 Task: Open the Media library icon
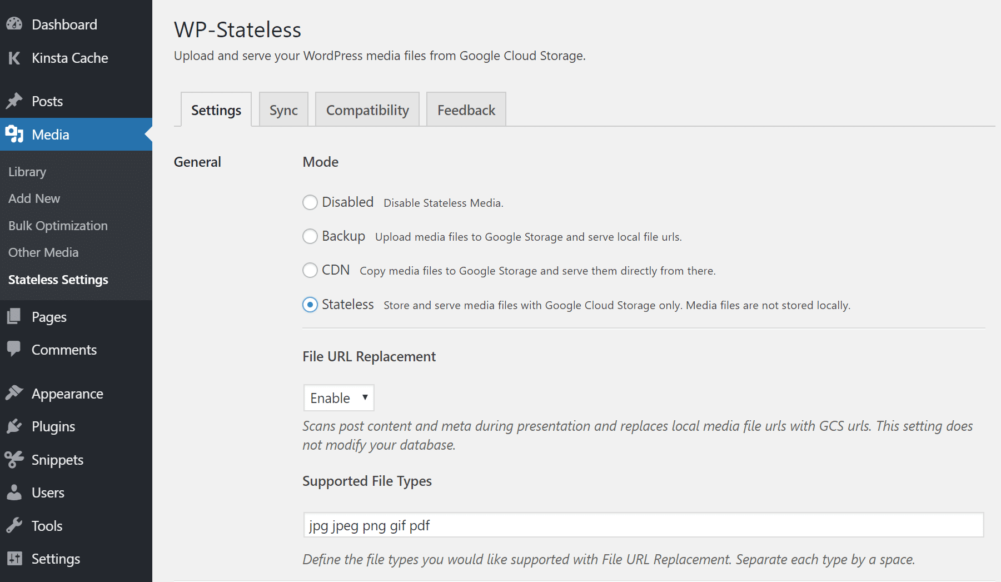point(14,134)
